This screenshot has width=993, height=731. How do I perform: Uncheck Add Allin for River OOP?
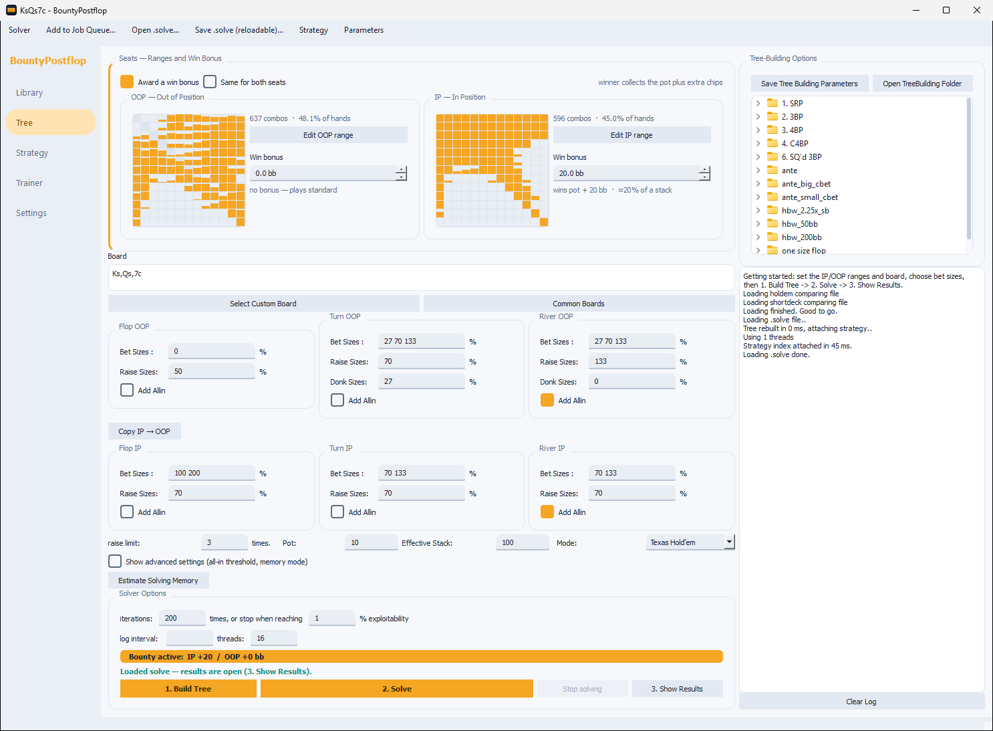tap(547, 400)
